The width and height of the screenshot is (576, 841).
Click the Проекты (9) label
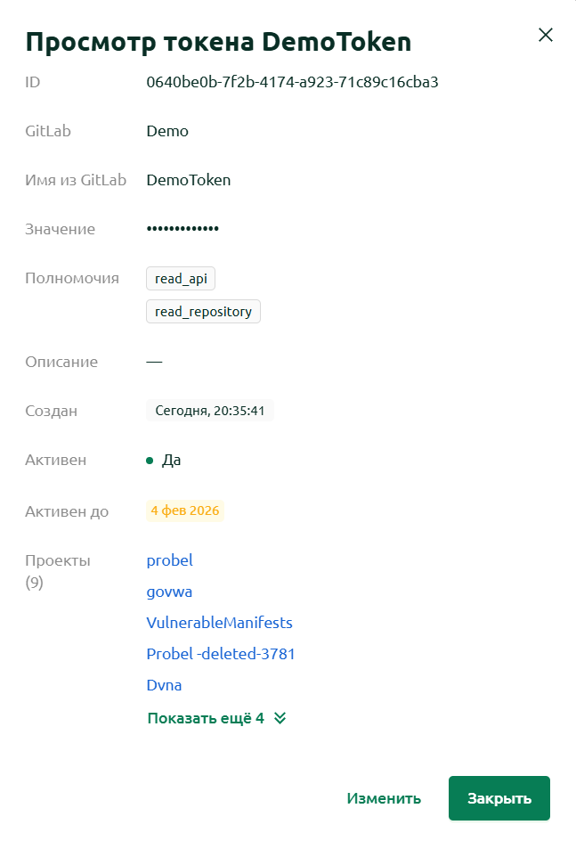pyautogui.click(x=57, y=571)
